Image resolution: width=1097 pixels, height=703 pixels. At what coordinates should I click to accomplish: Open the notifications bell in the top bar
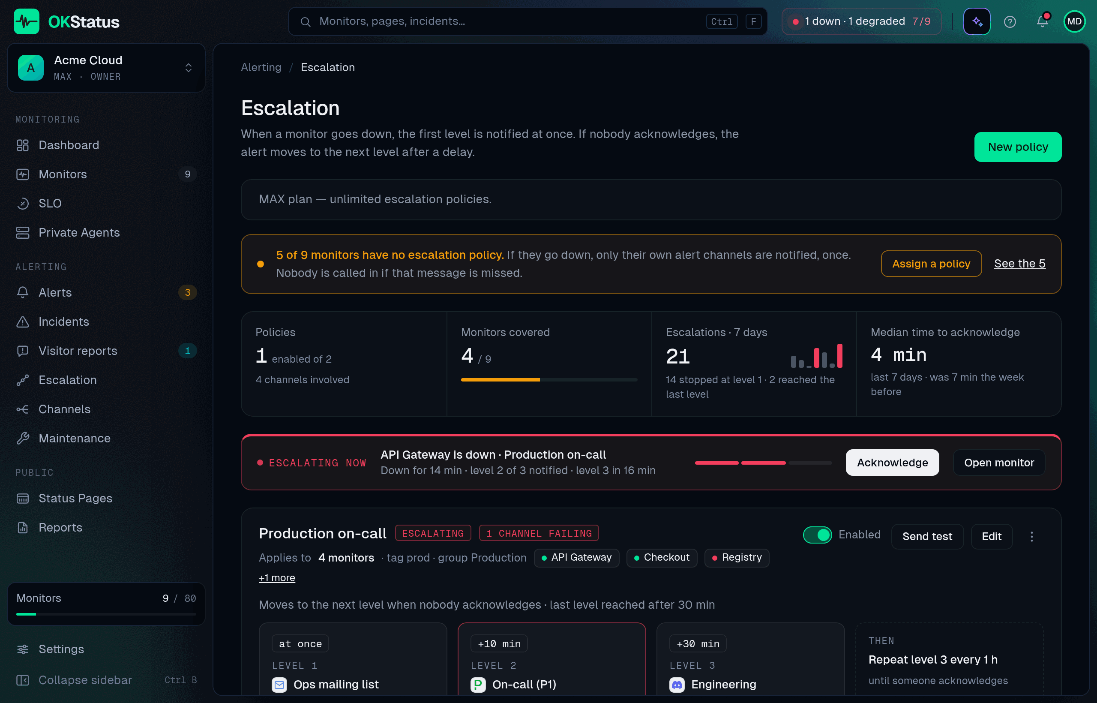point(1042,21)
